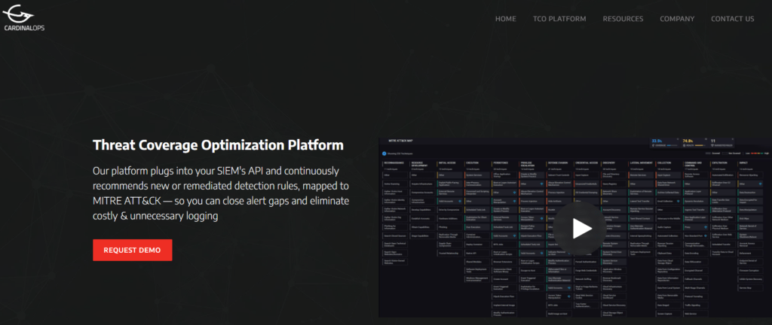Click the DISCOVERY column header in video

pyautogui.click(x=608, y=162)
